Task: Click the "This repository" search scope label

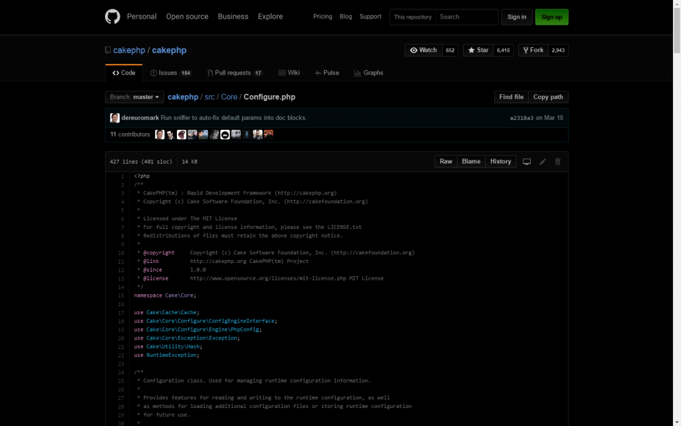Action: point(413,17)
